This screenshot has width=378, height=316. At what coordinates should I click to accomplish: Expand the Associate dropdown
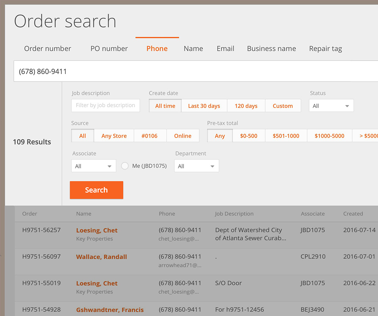93,166
